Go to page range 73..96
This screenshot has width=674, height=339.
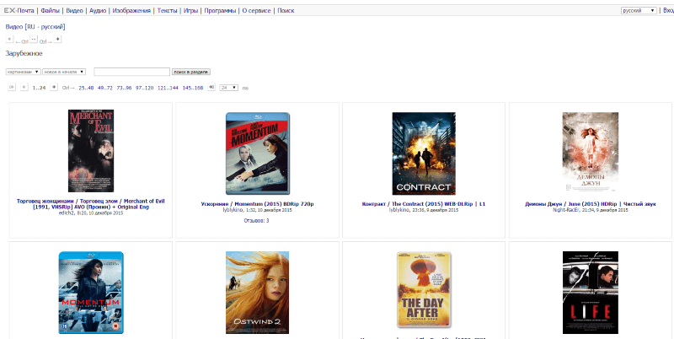coord(124,88)
